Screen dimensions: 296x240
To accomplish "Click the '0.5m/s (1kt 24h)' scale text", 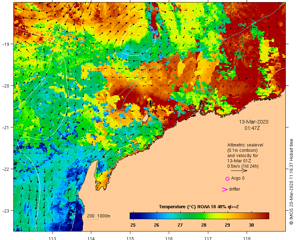I will point(243,166).
